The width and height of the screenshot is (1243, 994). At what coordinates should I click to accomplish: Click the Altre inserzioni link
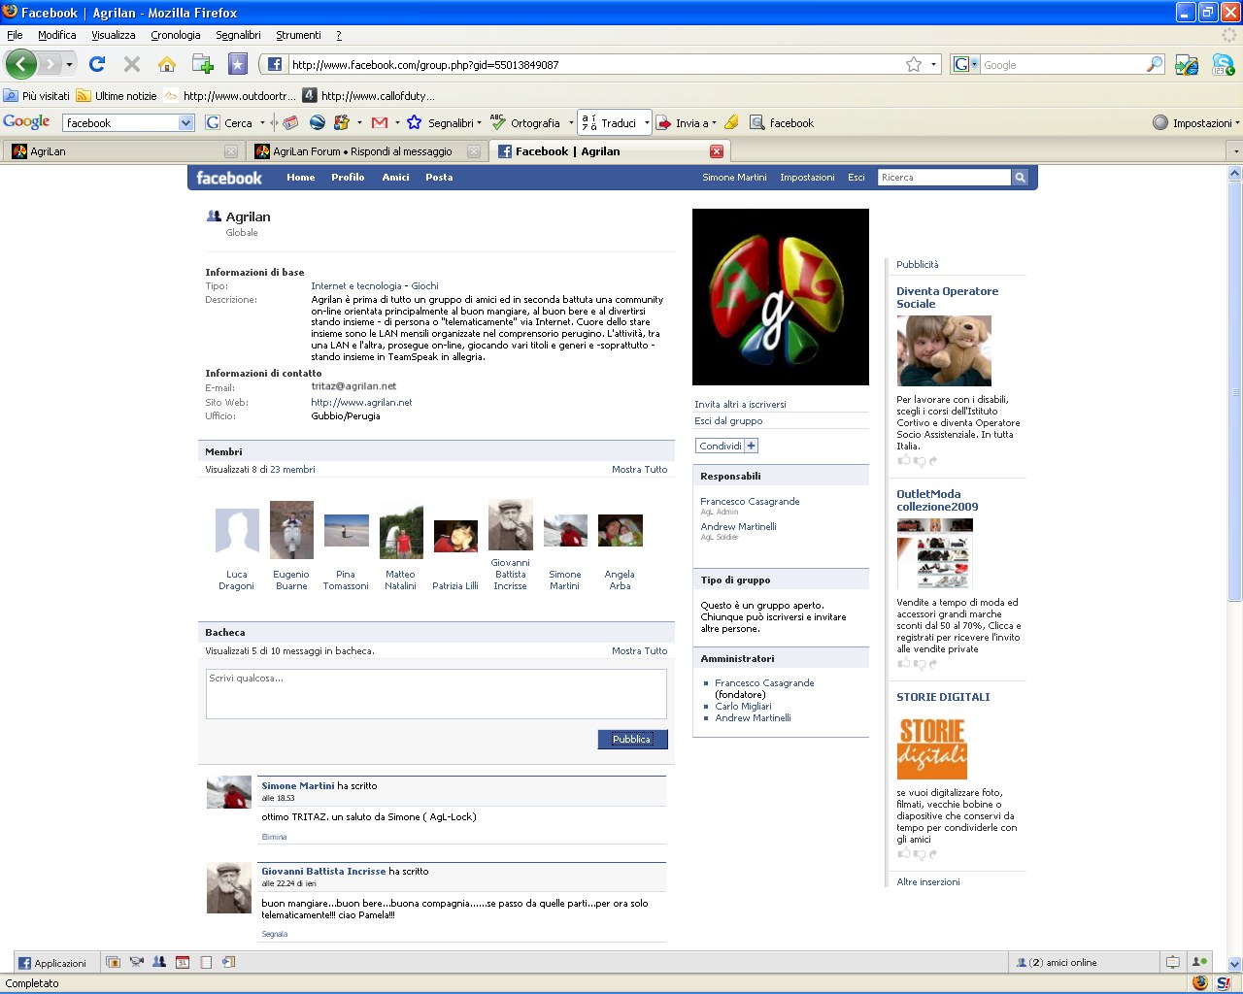pos(927,882)
